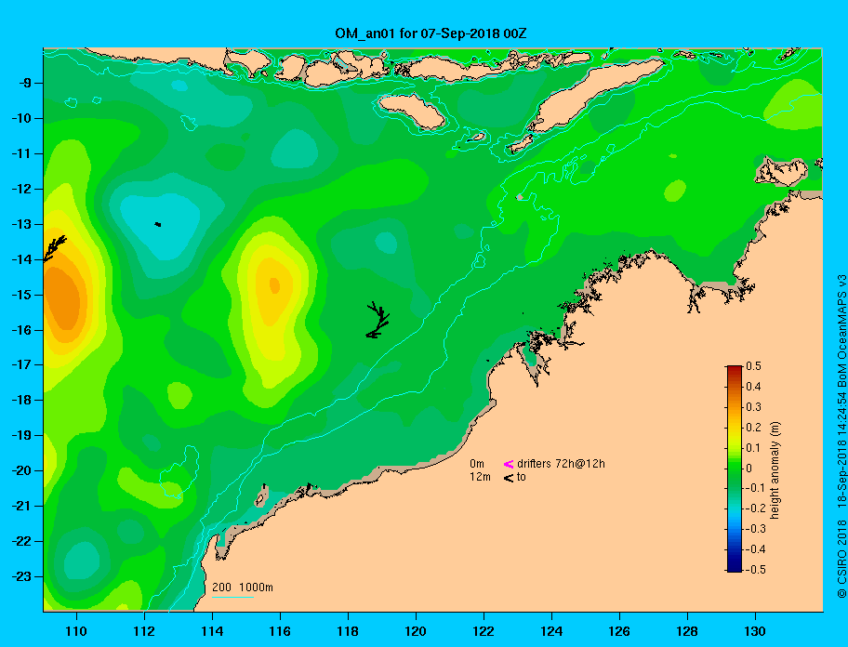
Task: Click the 122 longitude axis label
Action: pyautogui.click(x=484, y=631)
